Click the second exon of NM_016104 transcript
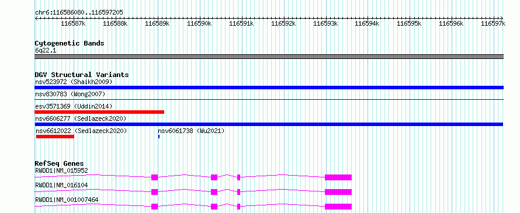 click(214, 192)
